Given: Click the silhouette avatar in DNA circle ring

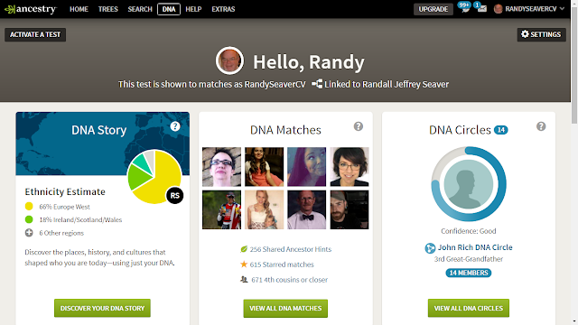Looking at the screenshot, I should coord(469,184).
